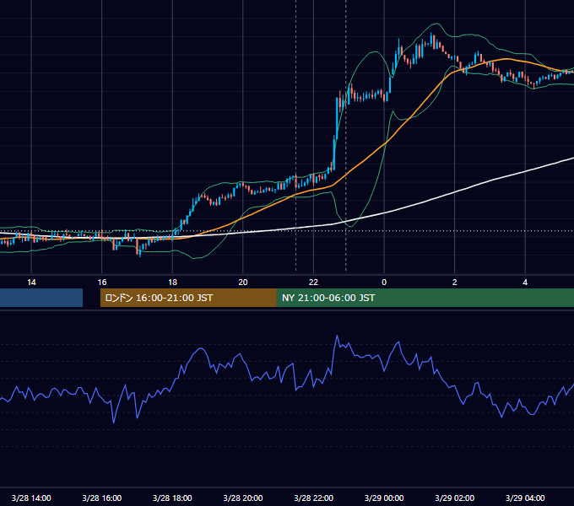
Task: Click the 18 hour axis label
Action: [x=172, y=283]
